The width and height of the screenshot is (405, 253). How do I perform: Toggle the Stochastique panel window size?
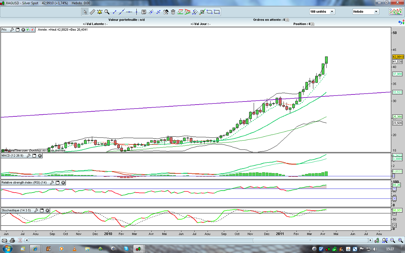42,210
